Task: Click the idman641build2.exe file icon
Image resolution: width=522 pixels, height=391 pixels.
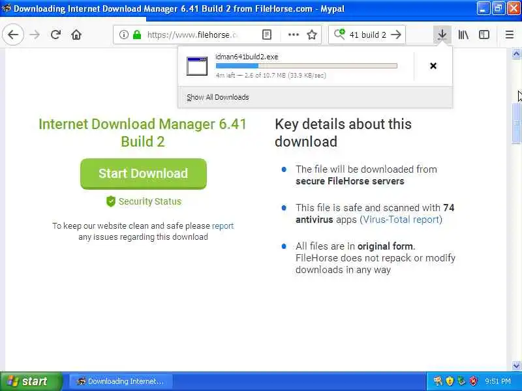Action: point(197,66)
